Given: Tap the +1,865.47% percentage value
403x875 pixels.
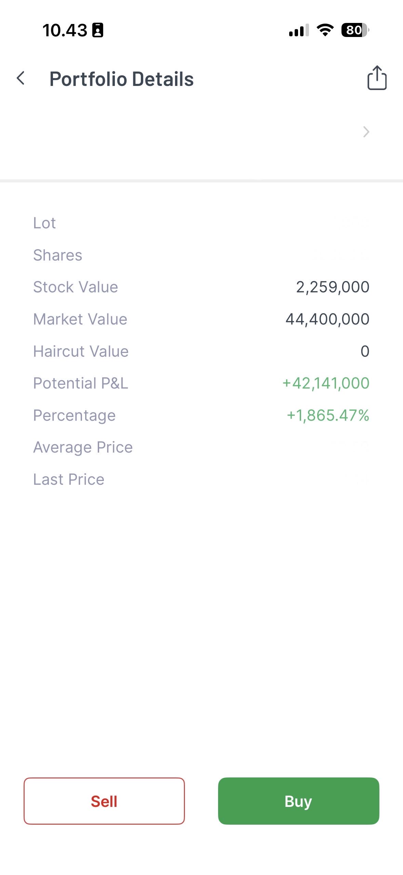Looking at the screenshot, I should pos(328,415).
